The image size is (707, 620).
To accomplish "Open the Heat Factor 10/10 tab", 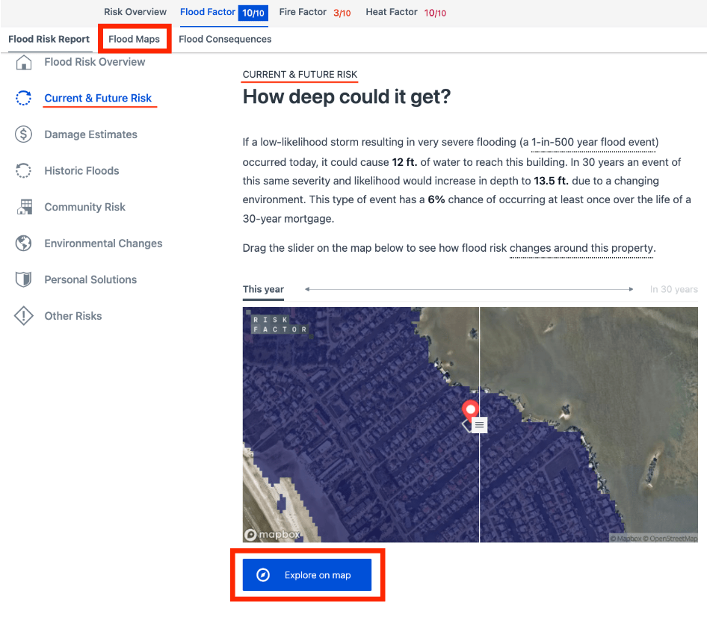I will (406, 13).
